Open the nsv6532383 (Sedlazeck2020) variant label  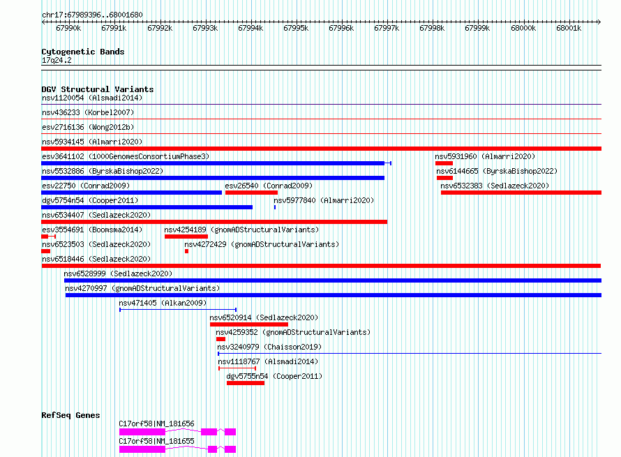coord(495,186)
